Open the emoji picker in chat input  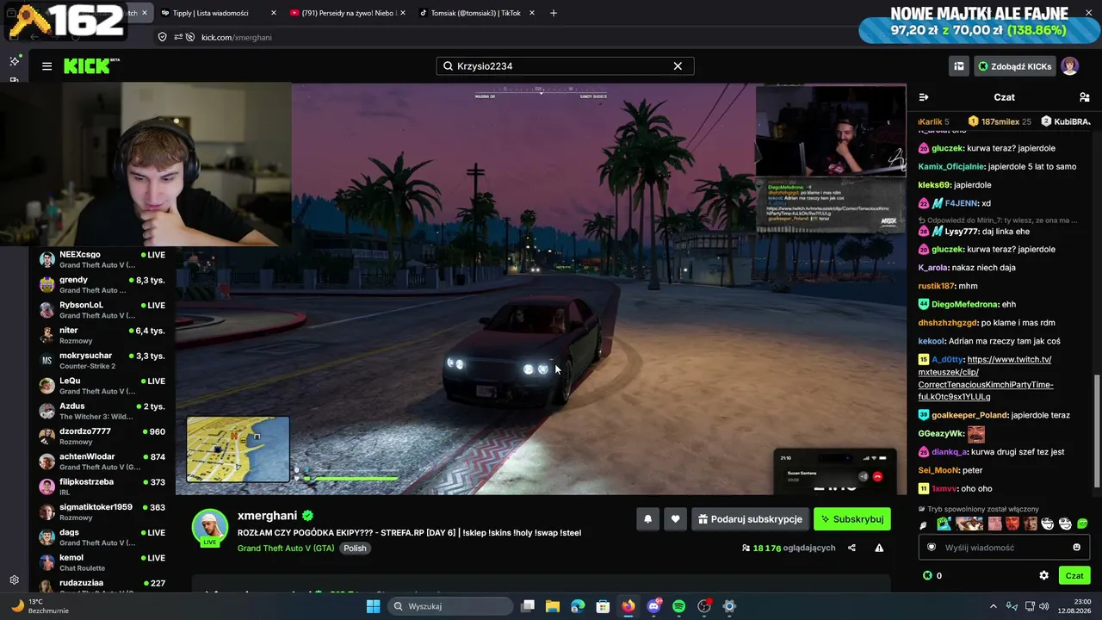1076,548
